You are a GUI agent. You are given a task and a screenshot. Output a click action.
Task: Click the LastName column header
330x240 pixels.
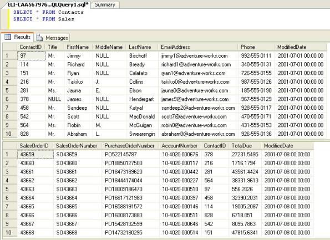pyautogui.click(x=142, y=47)
